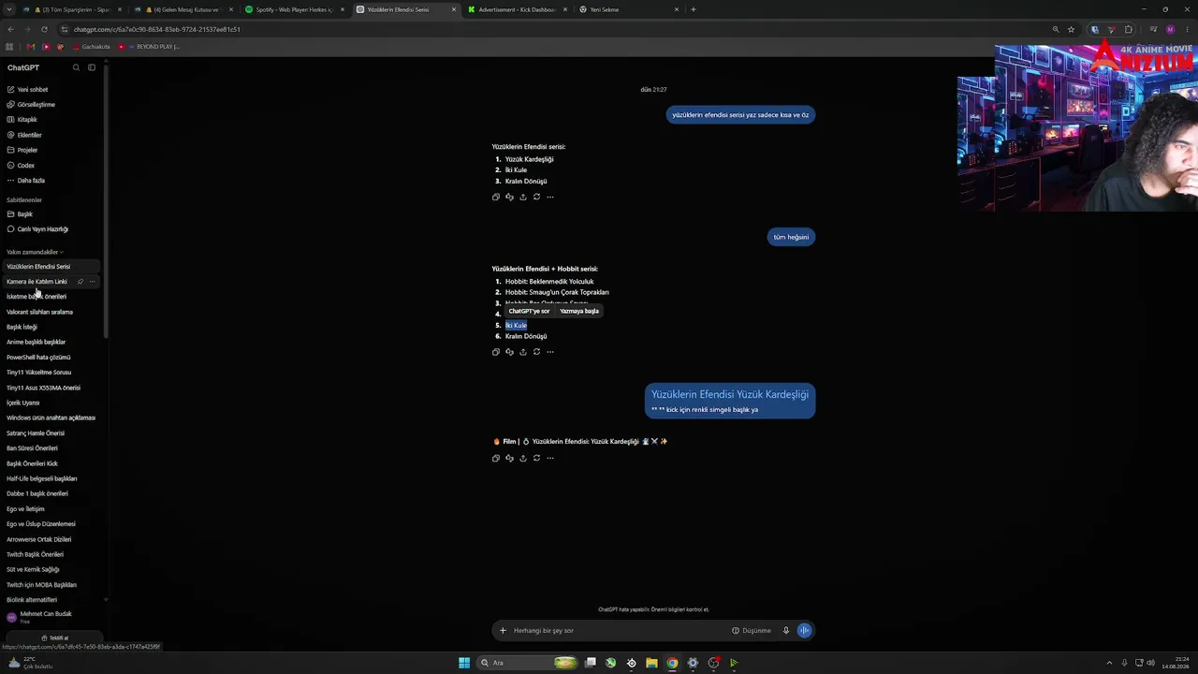Share the Hobbit serisi list response
1198x674 pixels.
click(x=523, y=352)
